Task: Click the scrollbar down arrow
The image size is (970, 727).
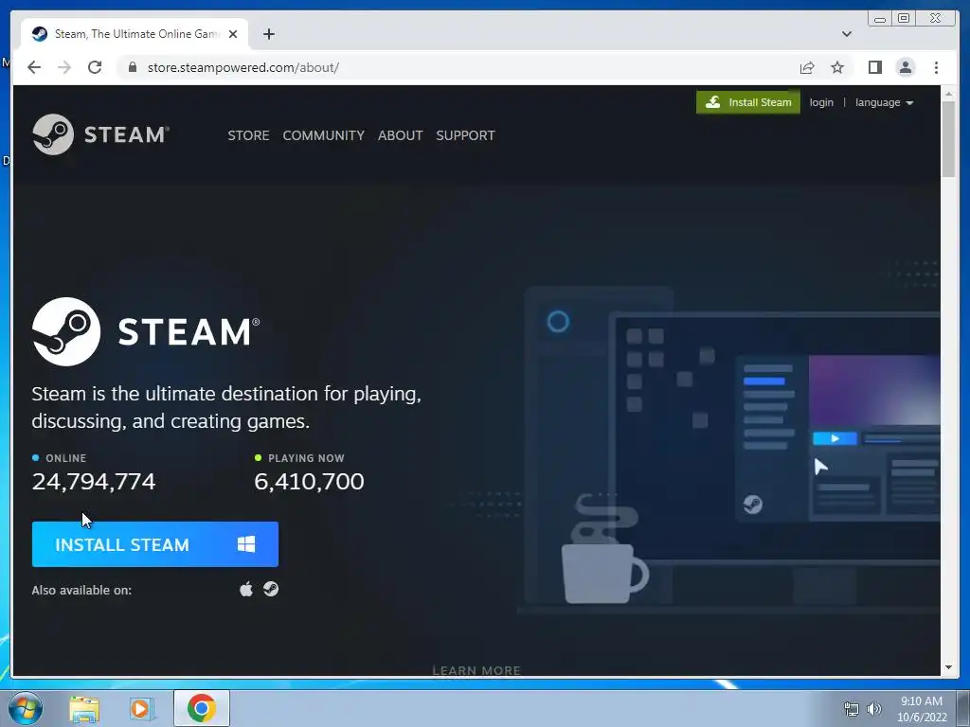Action: pos(948,667)
